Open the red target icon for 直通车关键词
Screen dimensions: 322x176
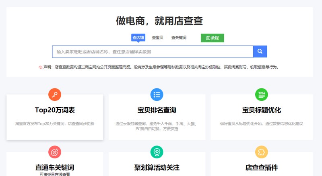tap(55, 152)
